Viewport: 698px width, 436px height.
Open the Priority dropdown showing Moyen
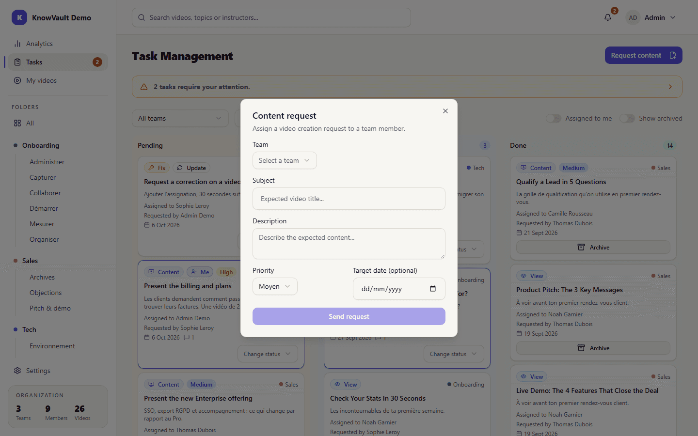(275, 286)
